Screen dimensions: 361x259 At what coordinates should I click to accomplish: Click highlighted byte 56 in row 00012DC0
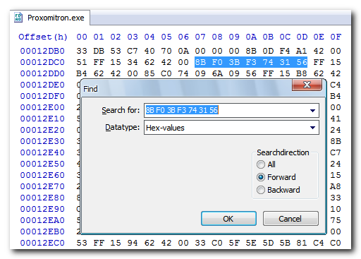pos(302,62)
